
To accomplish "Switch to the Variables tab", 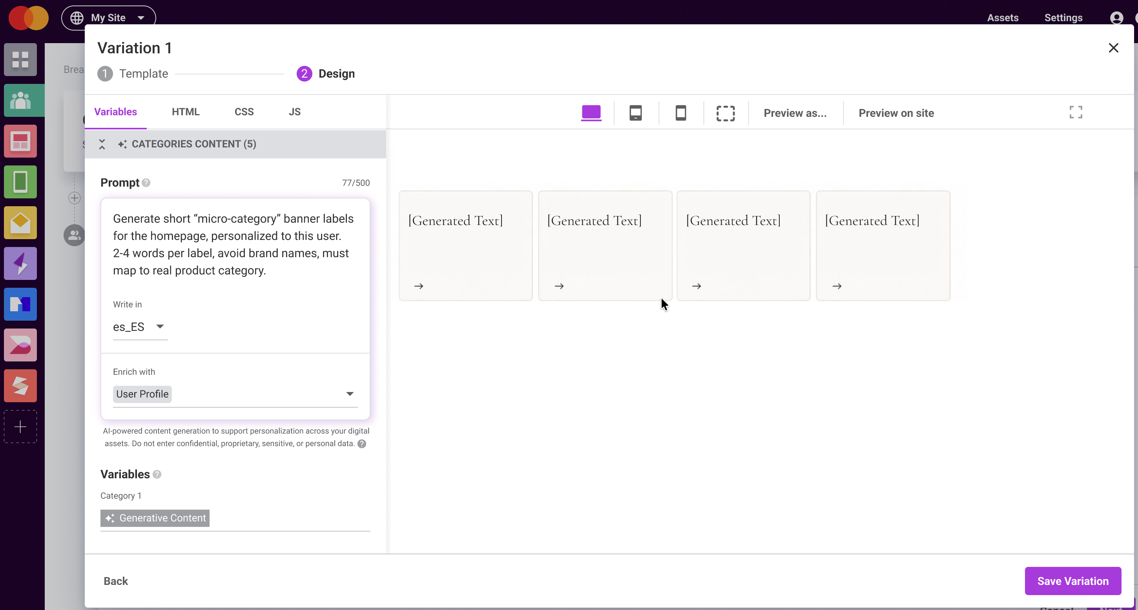I will point(115,112).
